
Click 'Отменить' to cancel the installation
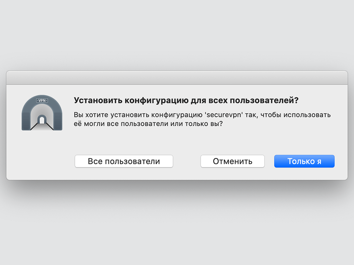(x=232, y=161)
